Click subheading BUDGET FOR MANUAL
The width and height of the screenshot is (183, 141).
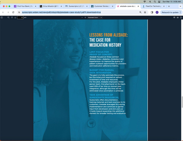click(x=102, y=70)
